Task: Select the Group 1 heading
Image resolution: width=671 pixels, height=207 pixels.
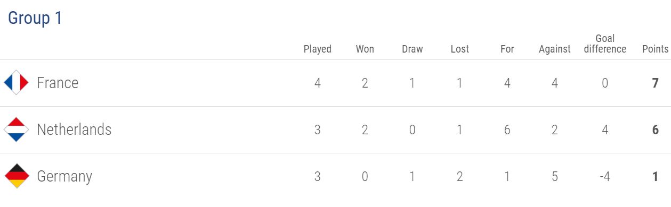Action: [35, 18]
